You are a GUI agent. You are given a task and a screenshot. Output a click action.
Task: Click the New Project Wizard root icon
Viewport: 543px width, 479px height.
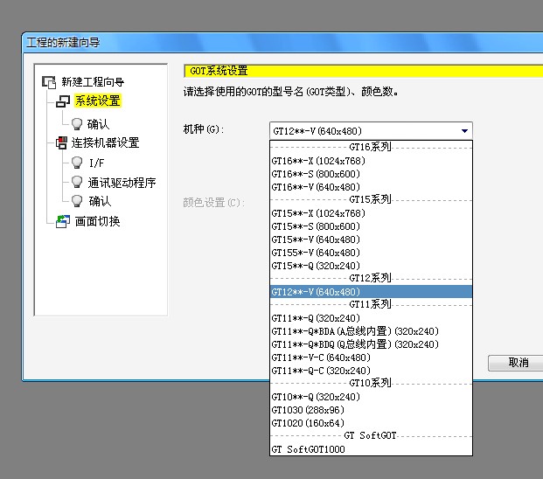pos(49,81)
